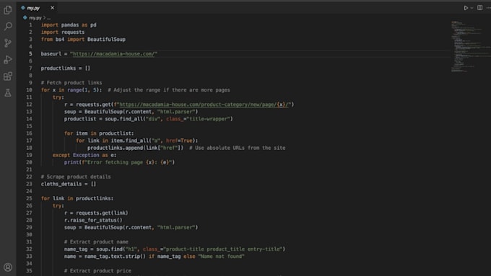Click the "# Use absolute URLs" comment
491x276 pixels.
click(x=238, y=148)
